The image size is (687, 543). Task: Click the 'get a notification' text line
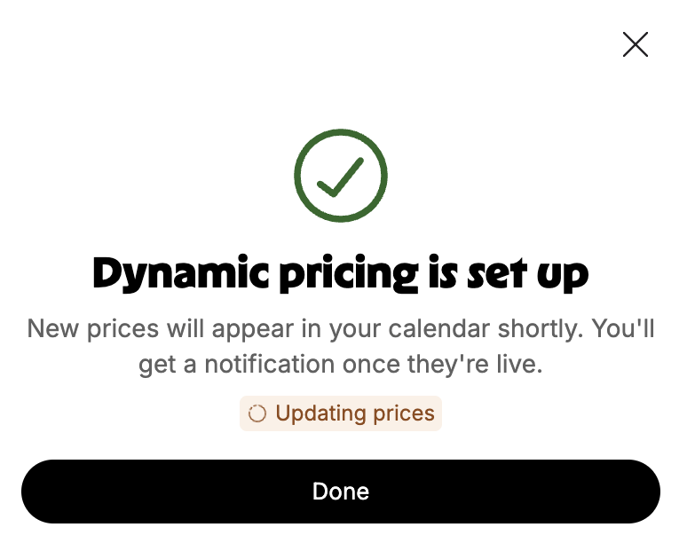coord(341,364)
